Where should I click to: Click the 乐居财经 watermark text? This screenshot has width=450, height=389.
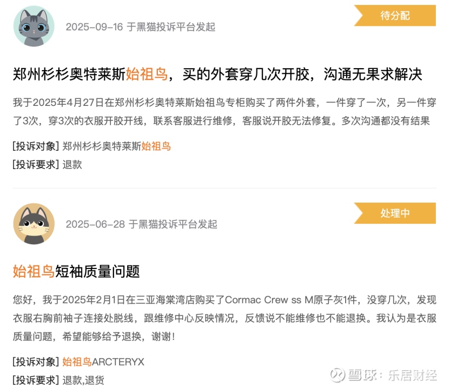click(412, 375)
